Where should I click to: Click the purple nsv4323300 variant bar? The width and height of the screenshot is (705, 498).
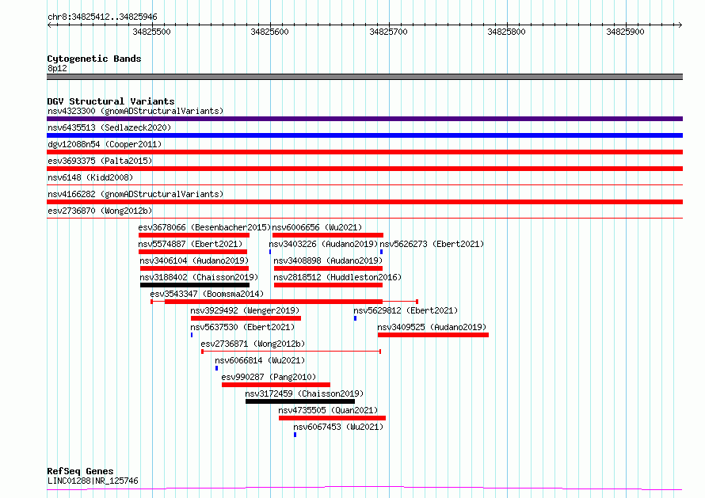[x=364, y=119]
